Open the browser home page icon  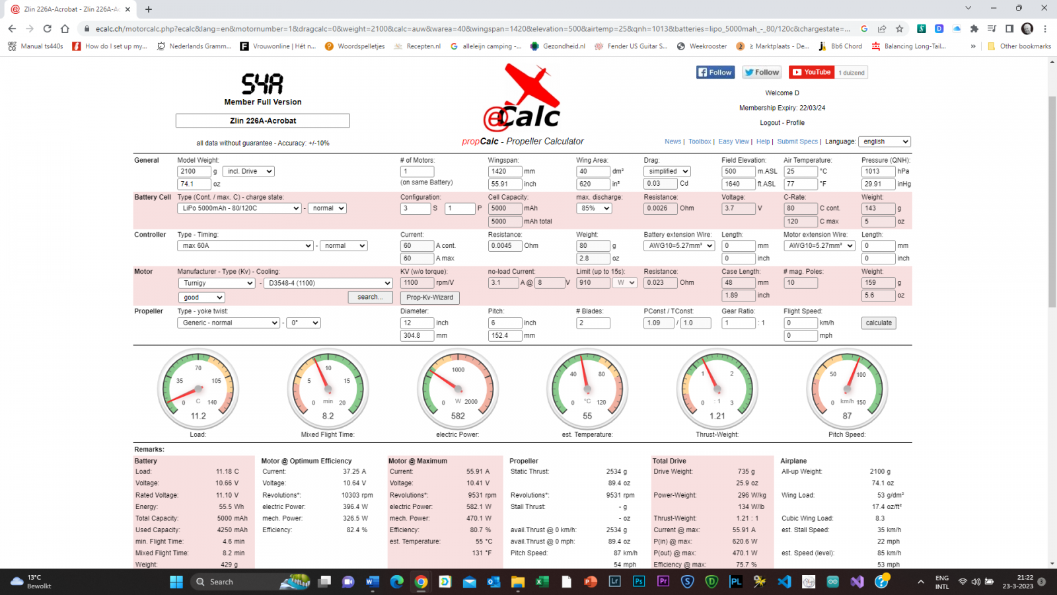65,28
